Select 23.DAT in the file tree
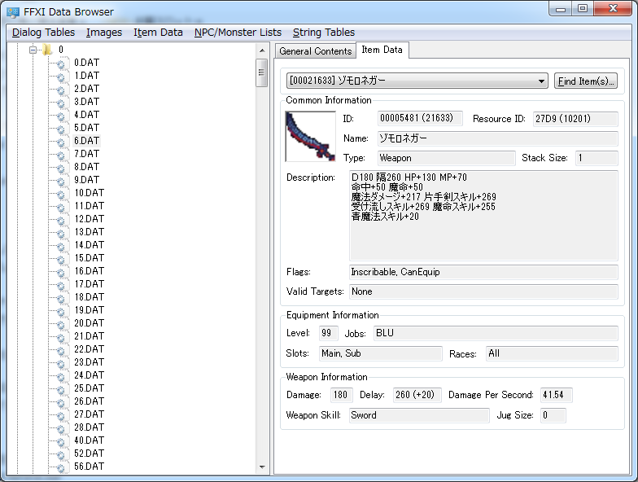This screenshot has width=638, height=482. click(x=89, y=361)
